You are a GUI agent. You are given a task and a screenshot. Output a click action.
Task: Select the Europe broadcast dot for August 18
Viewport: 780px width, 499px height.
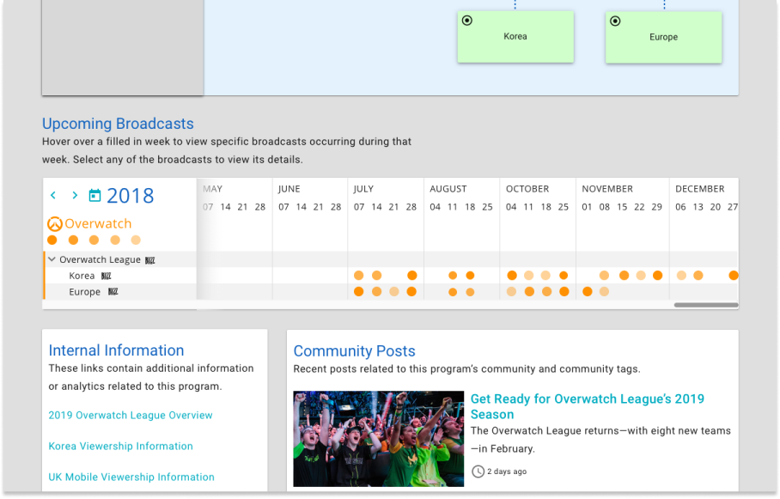click(x=470, y=292)
